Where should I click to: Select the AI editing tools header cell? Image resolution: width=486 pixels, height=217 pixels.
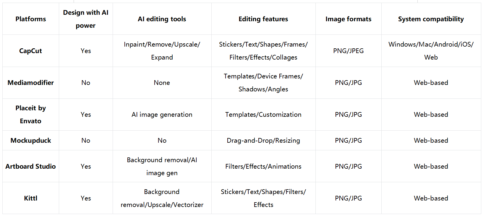click(x=162, y=19)
